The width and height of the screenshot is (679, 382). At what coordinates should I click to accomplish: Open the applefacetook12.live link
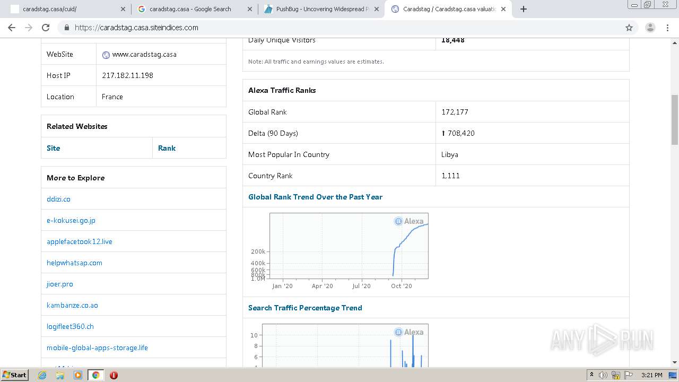pyautogui.click(x=80, y=241)
